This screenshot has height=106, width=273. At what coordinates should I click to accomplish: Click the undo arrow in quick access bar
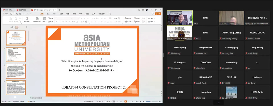(23, 14)
